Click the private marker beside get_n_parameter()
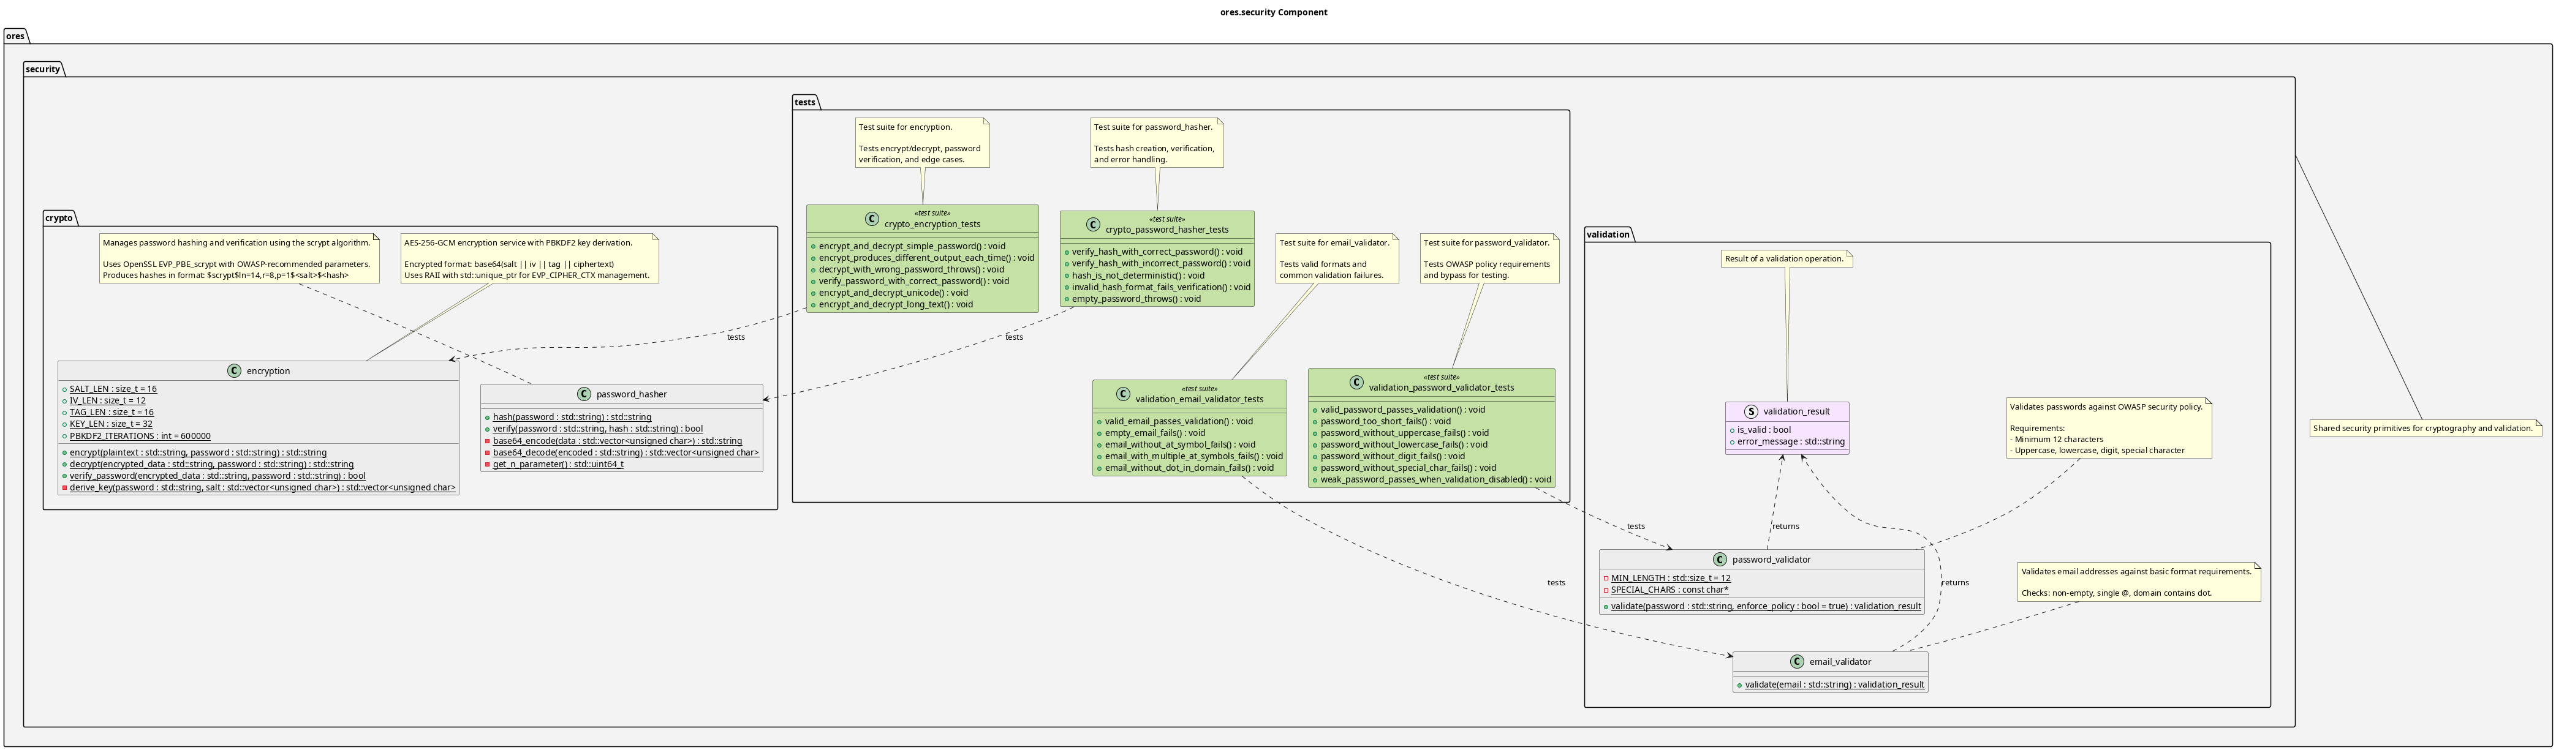This screenshot has width=2556, height=750. [488, 464]
